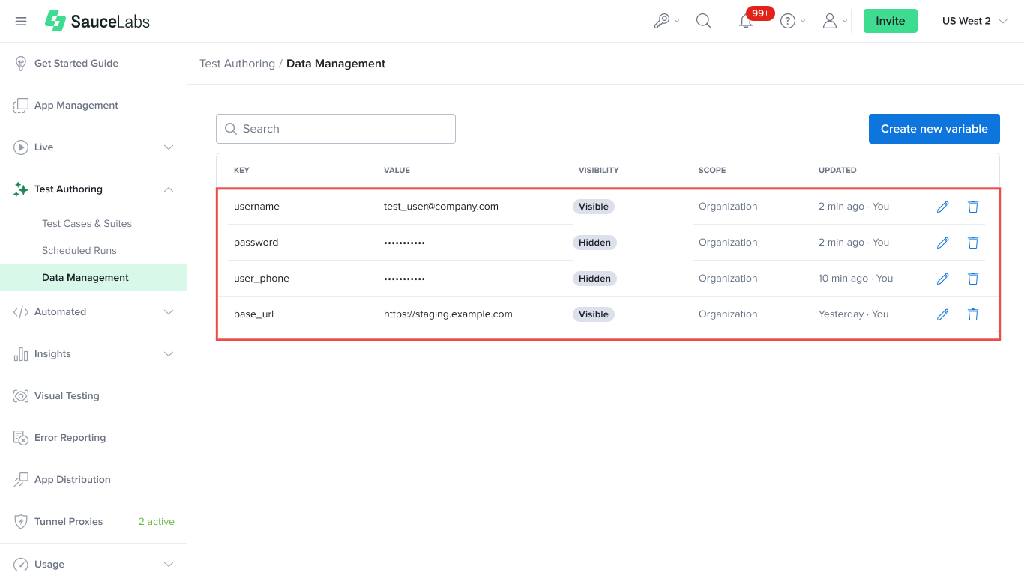
Task: Expand the Automated section chevron
Action: (x=169, y=312)
